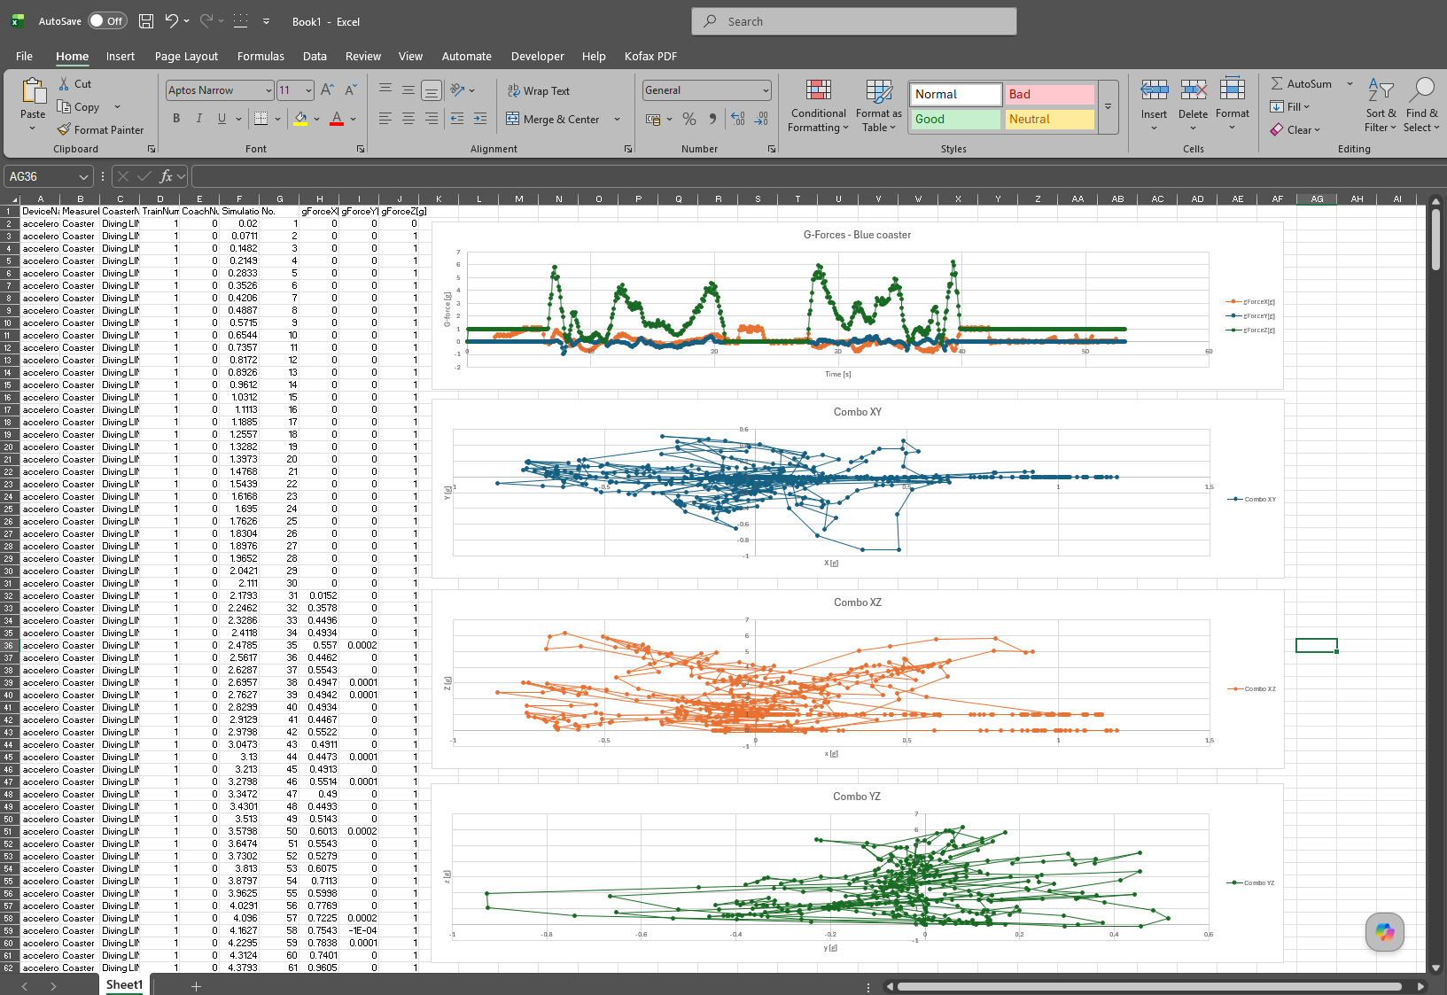Decrease decimal places
Viewport: 1447px width, 995px height.
762,119
